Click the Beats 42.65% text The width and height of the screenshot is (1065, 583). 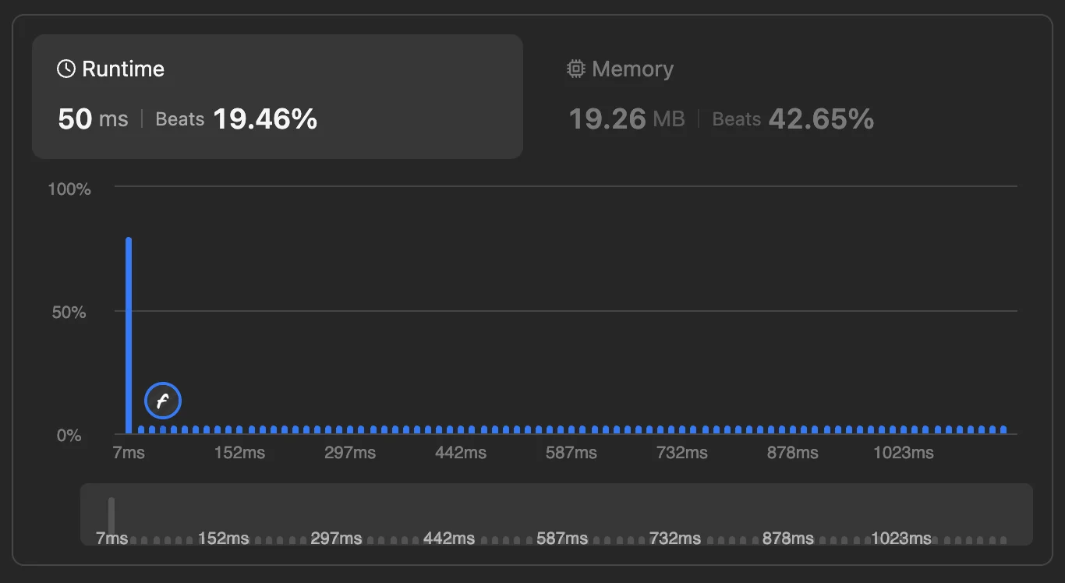(x=793, y=118)
